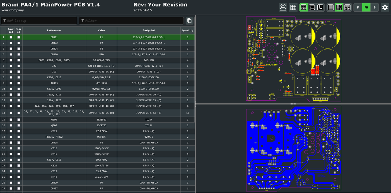Tick Placed checkbox for IC803 row
The image size is (391, 193).
tap(19, 83)
